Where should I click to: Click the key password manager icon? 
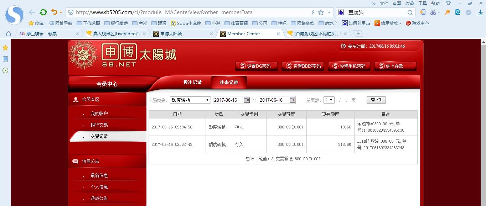point(447,12)
